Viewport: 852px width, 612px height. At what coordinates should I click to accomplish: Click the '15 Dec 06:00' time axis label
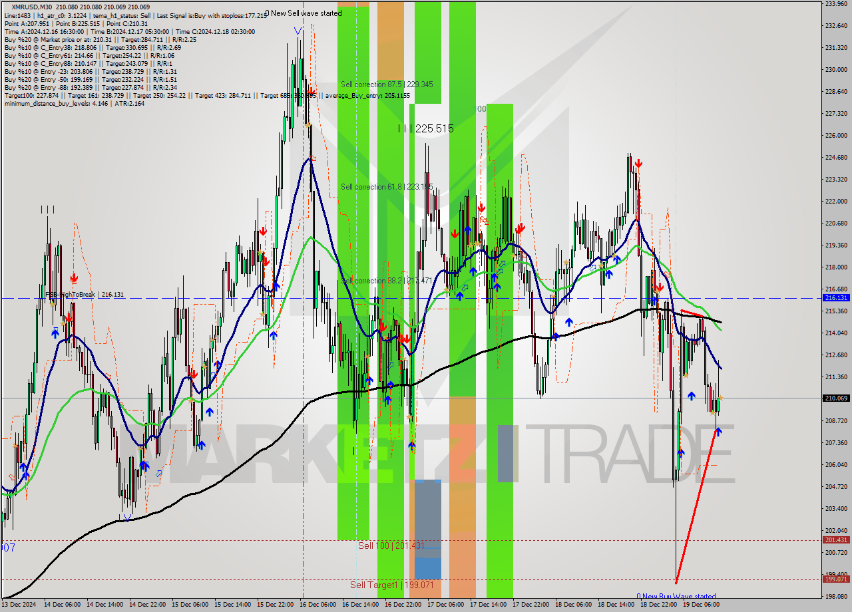tap(190, 605)
